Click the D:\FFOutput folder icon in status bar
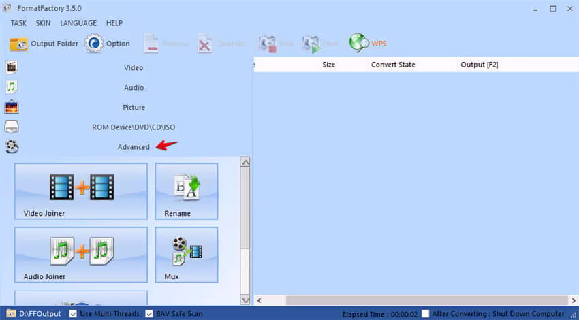 pos(11,314)
